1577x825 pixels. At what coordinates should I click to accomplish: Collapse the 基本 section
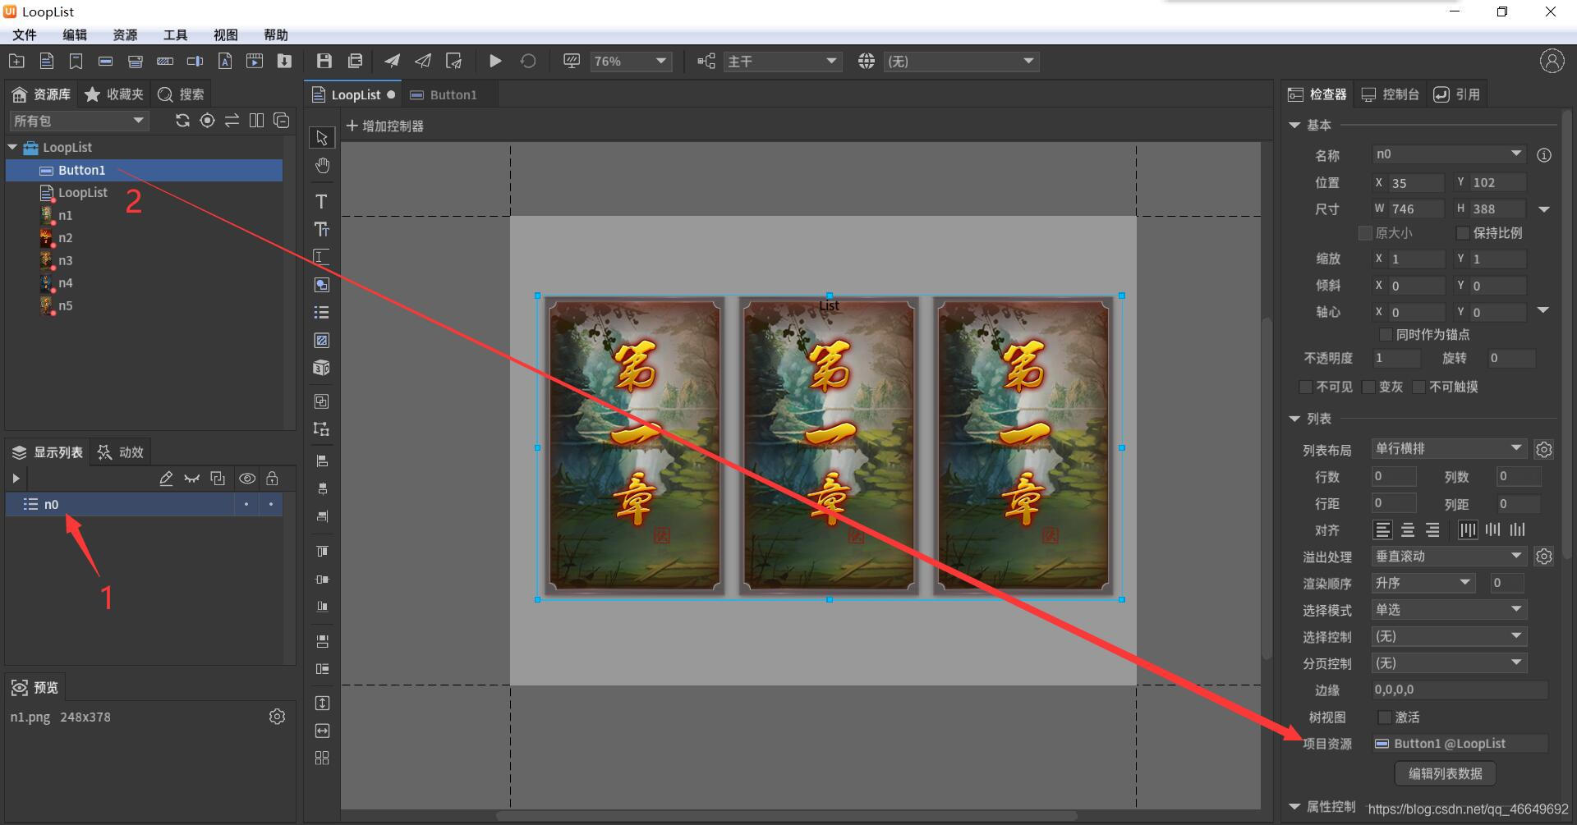[x=1294, y=126]
